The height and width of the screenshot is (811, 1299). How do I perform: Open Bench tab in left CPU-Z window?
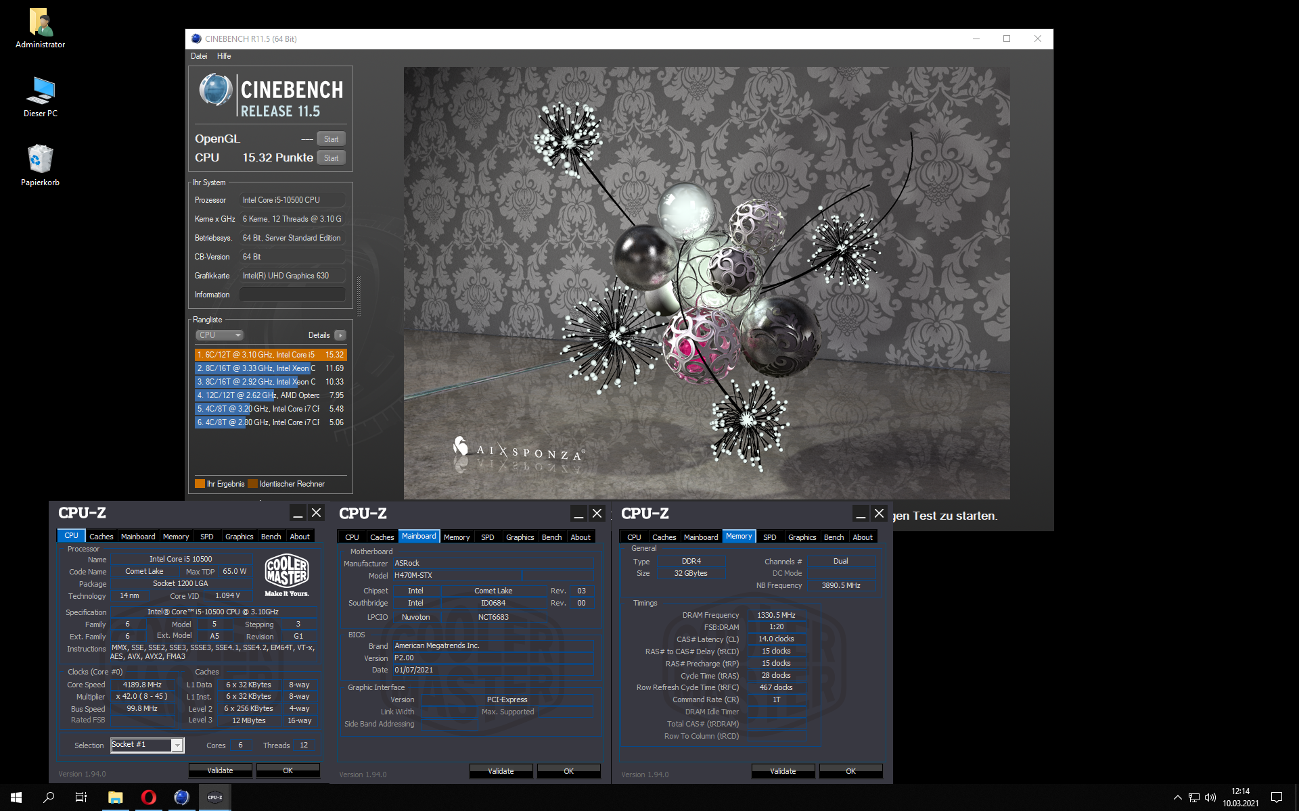coord(271,537)
